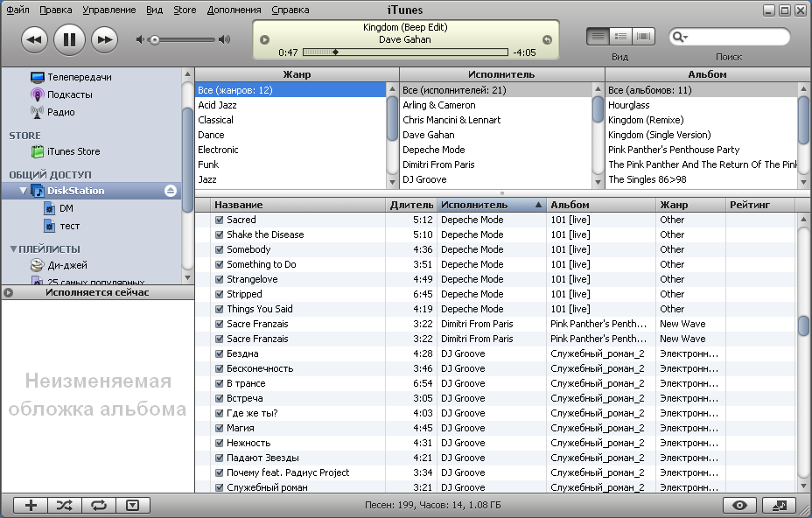Click the left arrow icon in display panel
Screen dimensions: 812x518
tap(264, 39)
